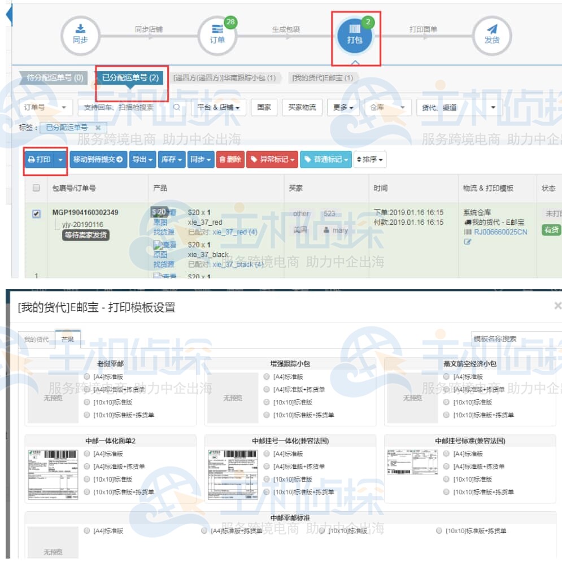This screenshot has height=562, width=562.
Task: Open the 订单 orders step with badge 28
Action: 217,34
